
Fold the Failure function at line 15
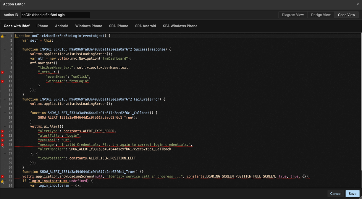point(5,99)
